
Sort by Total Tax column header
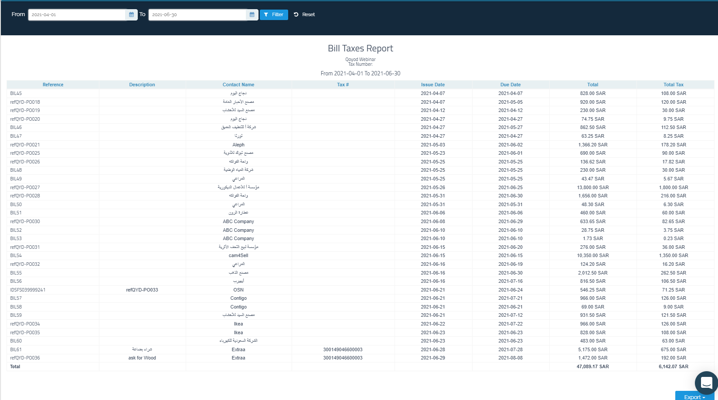673,85
